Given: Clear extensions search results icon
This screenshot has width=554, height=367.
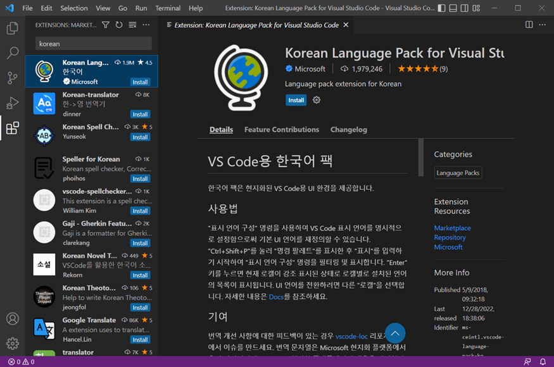Looking at the screenshot, I should (132, 25).
